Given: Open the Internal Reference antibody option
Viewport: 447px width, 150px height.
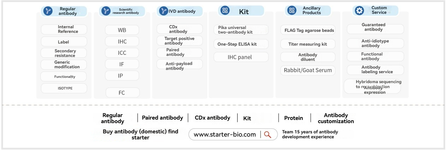Looking at the screenshot, I should click(64, 29).
